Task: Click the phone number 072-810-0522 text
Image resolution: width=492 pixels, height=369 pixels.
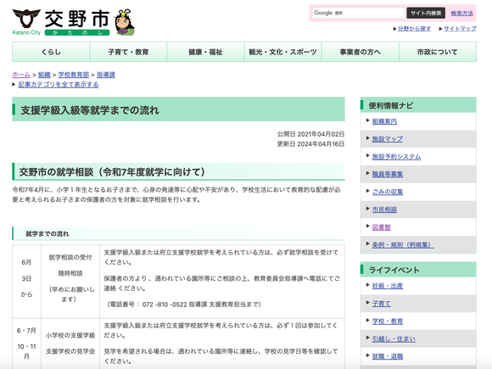Action: click(x=165, y=305)
